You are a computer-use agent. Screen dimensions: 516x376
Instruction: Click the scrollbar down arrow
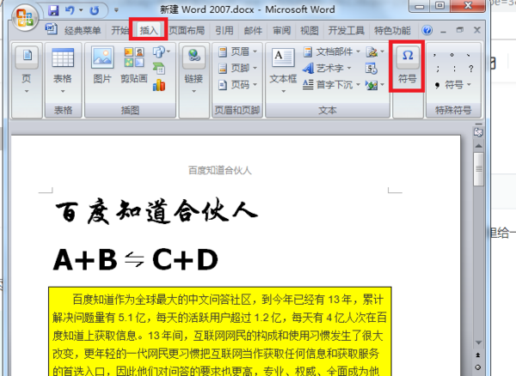point(478,343)
